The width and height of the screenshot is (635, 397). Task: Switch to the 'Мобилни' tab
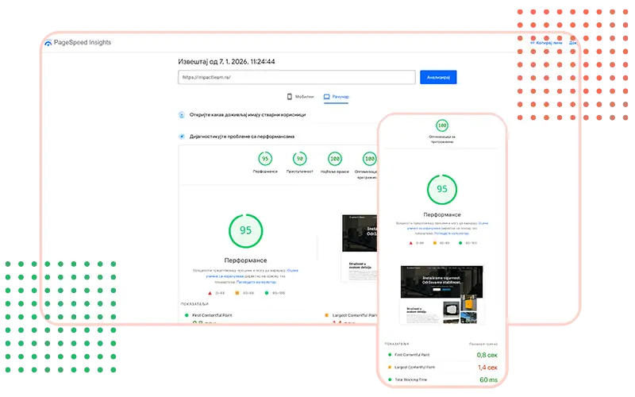pos(301,97)
